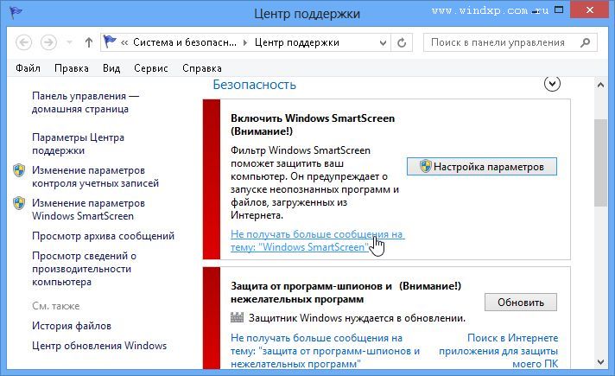The width and height of the screenshot is (615, 376).
Task: Stop messages about Windows SmartScreen
Action: point(317,240)
